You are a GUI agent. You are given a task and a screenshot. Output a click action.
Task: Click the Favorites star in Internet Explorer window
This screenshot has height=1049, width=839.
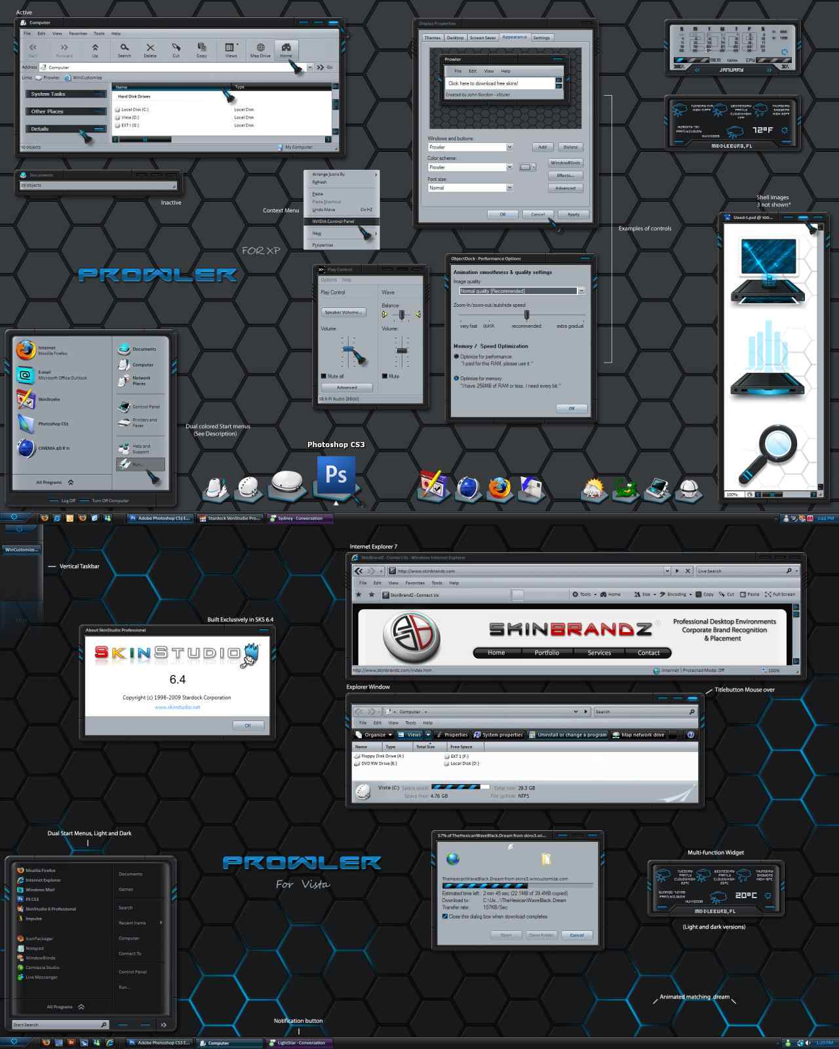pos(358,595)
